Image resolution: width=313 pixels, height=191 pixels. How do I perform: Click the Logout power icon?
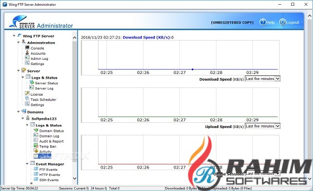[x=282, y=22]
